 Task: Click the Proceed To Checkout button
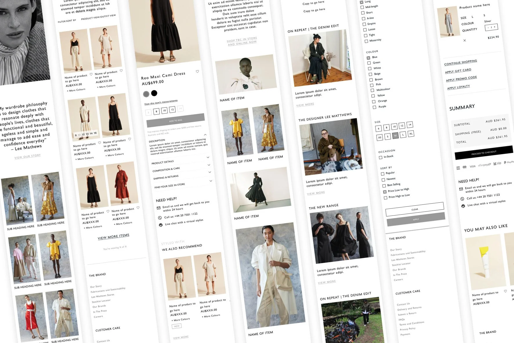pyautogui.click(x=484, y=152)
